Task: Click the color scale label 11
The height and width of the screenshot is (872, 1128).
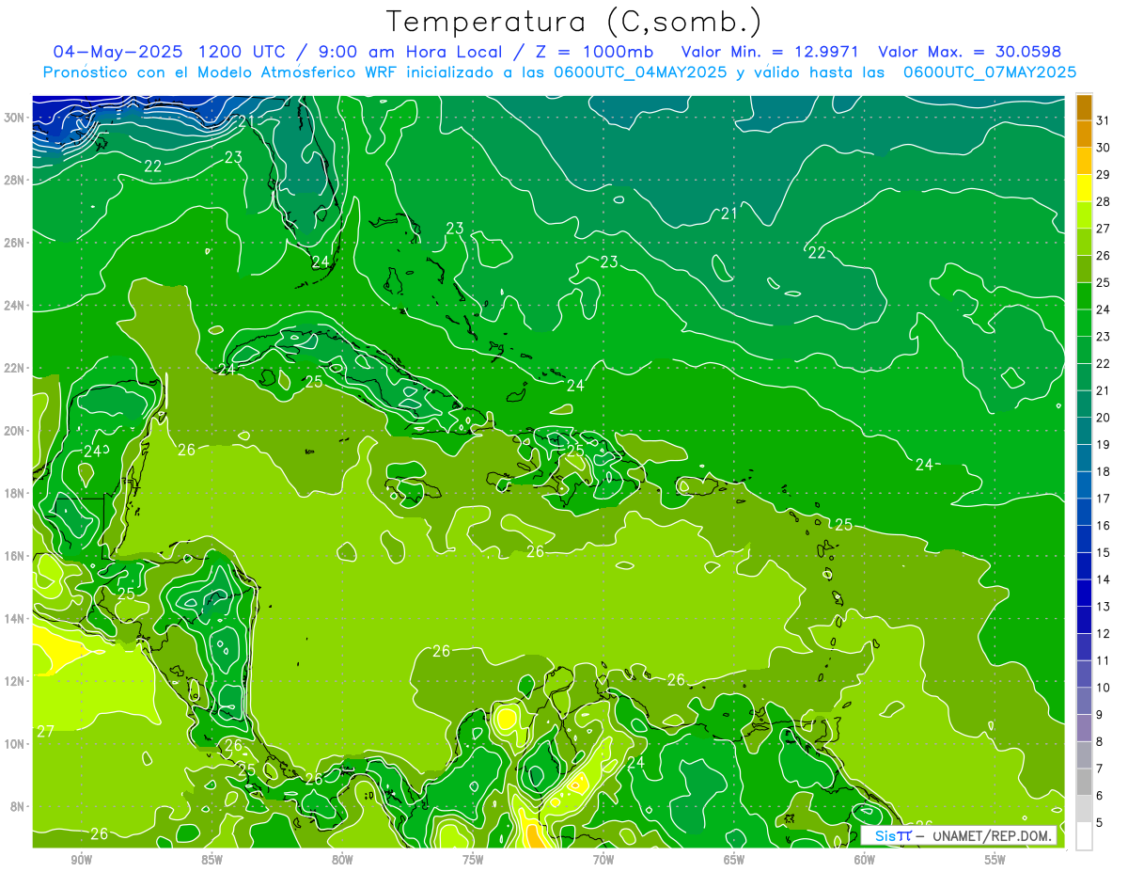Action: 1104,660
